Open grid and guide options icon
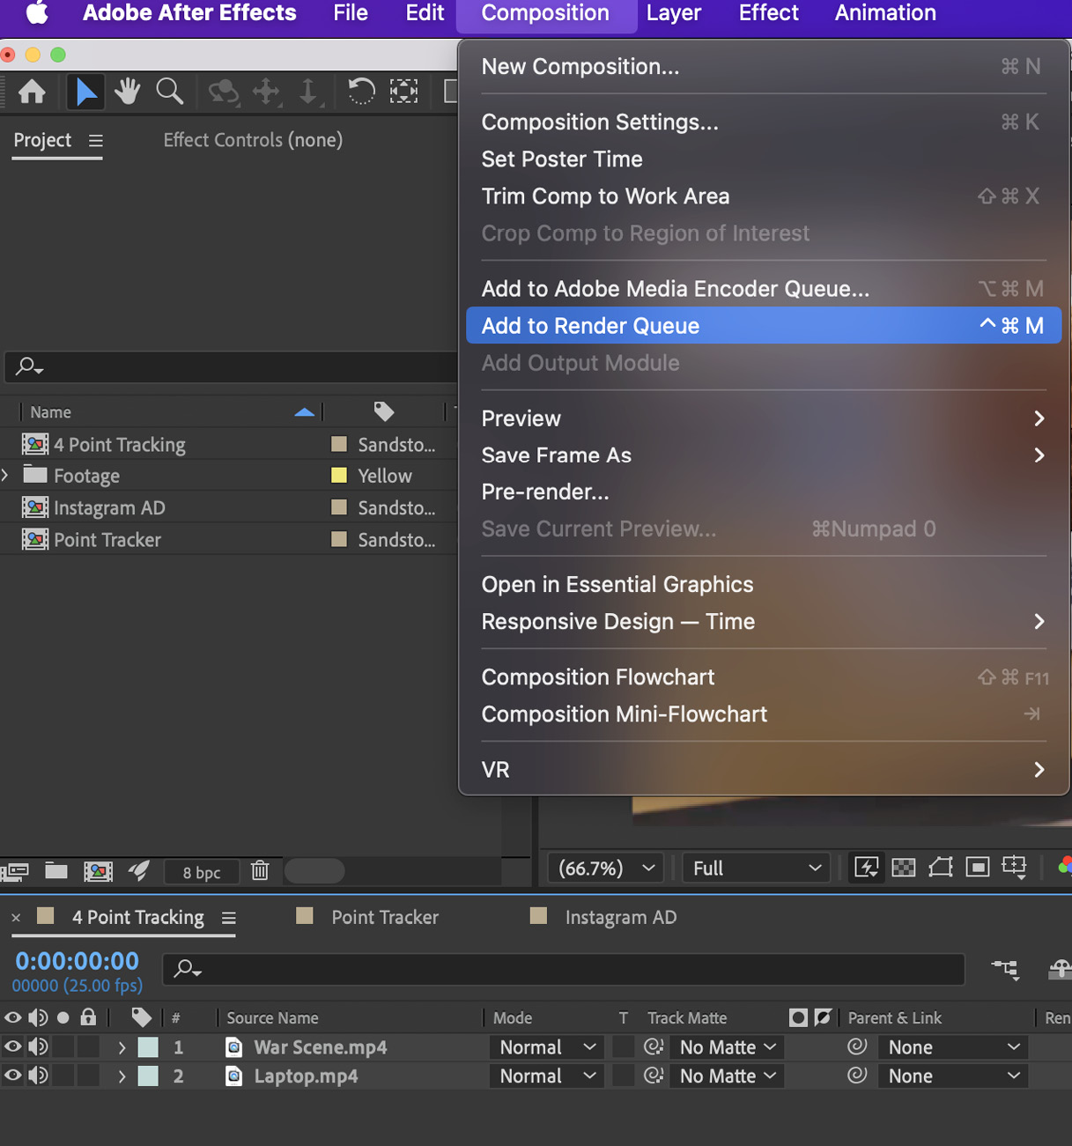Viewport: 1072px width, 1146px height. coord(1015,868)
